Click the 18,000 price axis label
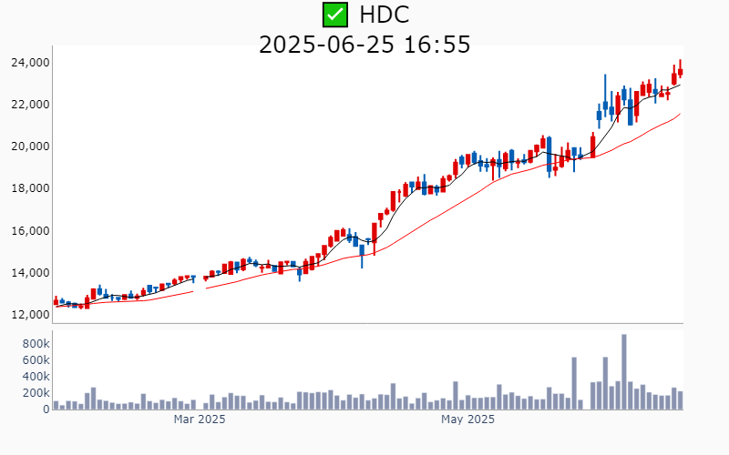The image size is (729, 455). [x=30, y=188]
